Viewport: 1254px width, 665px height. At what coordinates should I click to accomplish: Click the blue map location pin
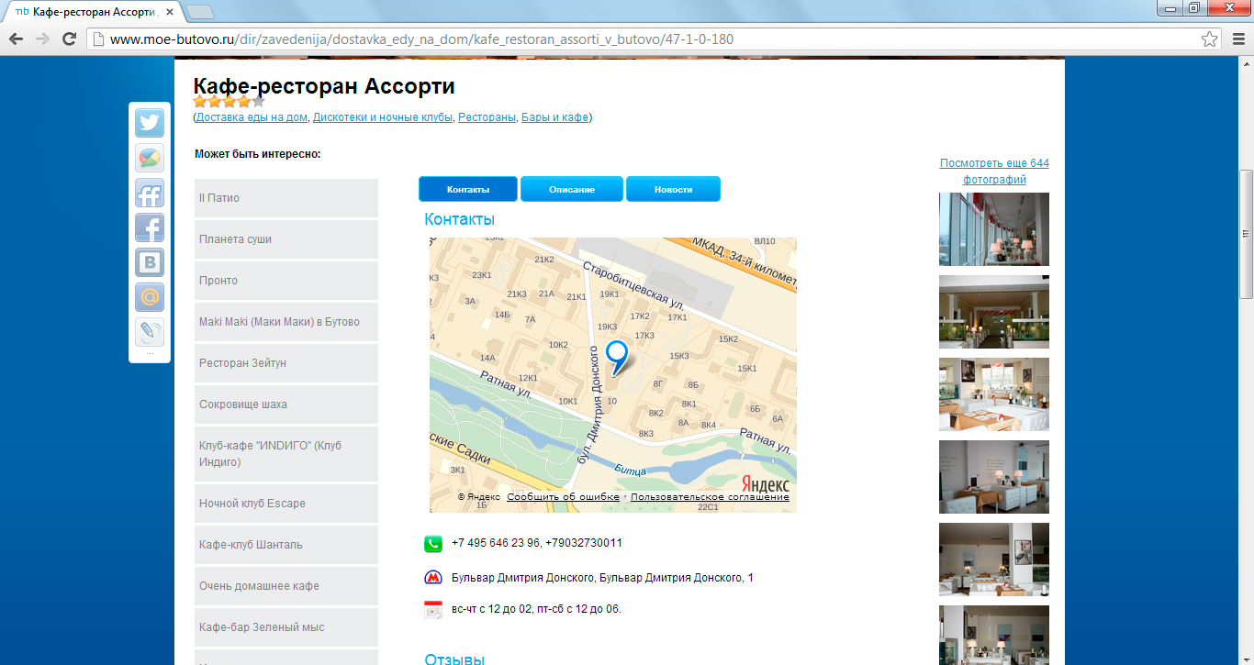point(618,357)
